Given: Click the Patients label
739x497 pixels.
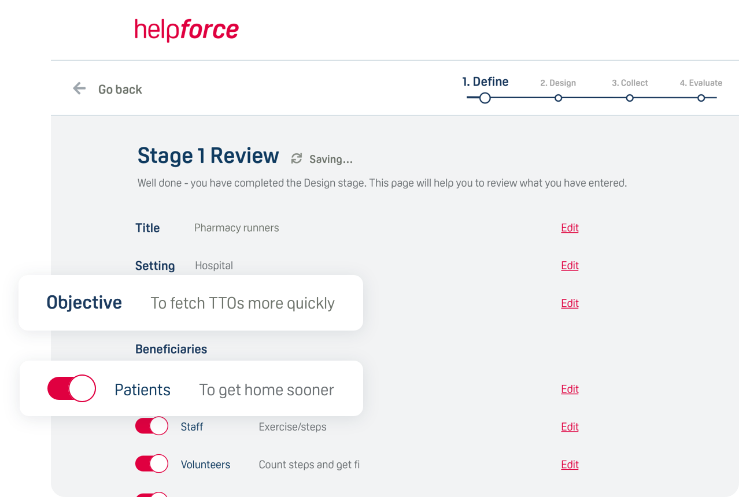Looking at the screenshot, I should [x=142, y=390].
